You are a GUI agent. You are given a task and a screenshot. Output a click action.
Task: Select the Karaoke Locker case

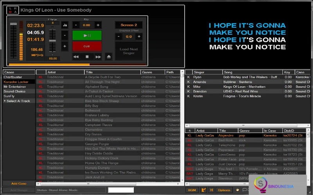point(19,82)
